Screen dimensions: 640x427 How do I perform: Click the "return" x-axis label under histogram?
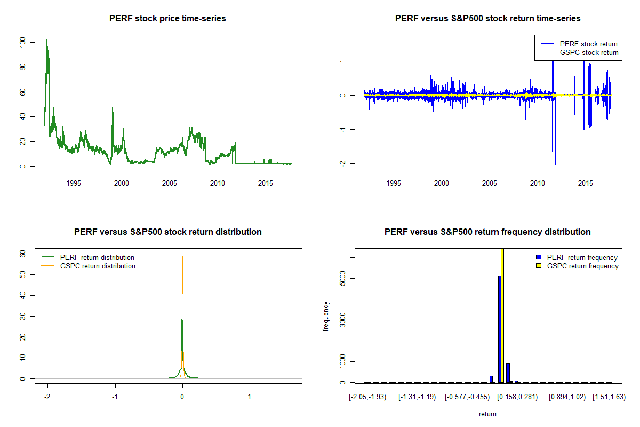(x=487, y=414)
